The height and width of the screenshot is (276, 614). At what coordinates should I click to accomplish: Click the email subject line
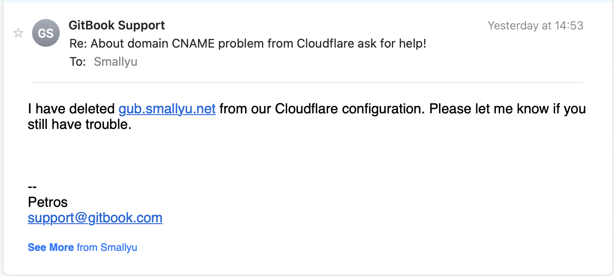(248, 44)
